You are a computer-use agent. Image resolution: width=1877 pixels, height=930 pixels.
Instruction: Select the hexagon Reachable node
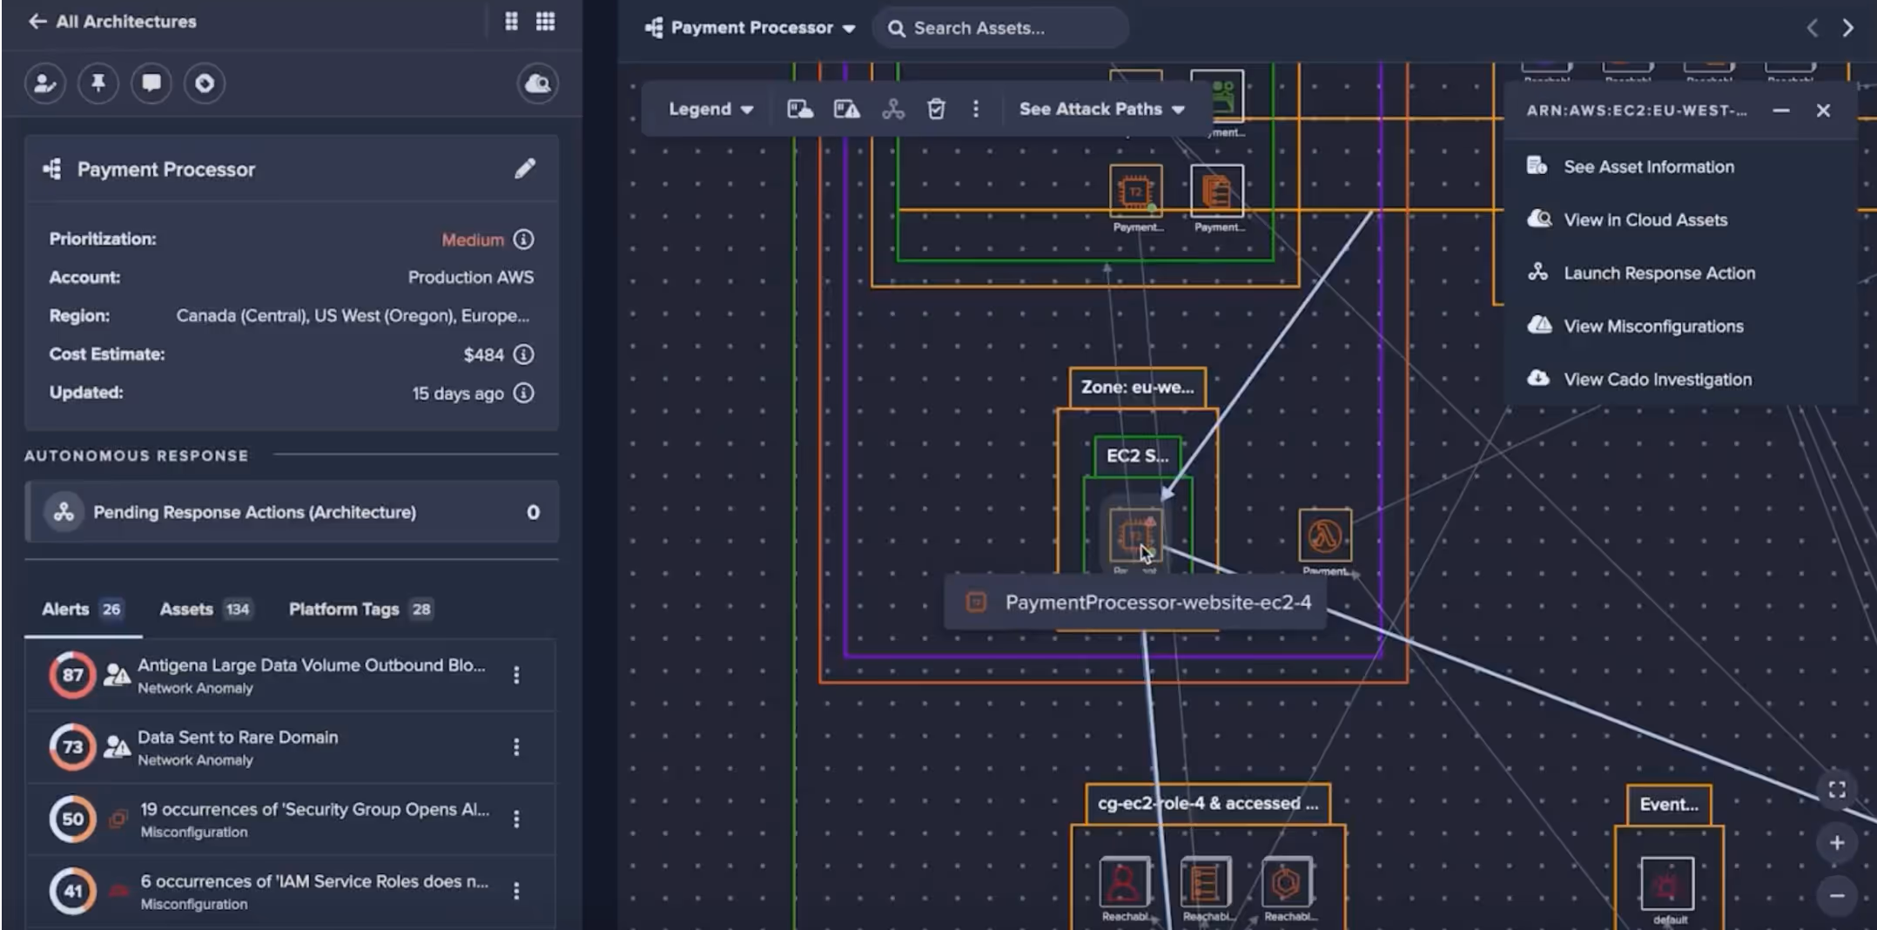(x=1286, y=882)
